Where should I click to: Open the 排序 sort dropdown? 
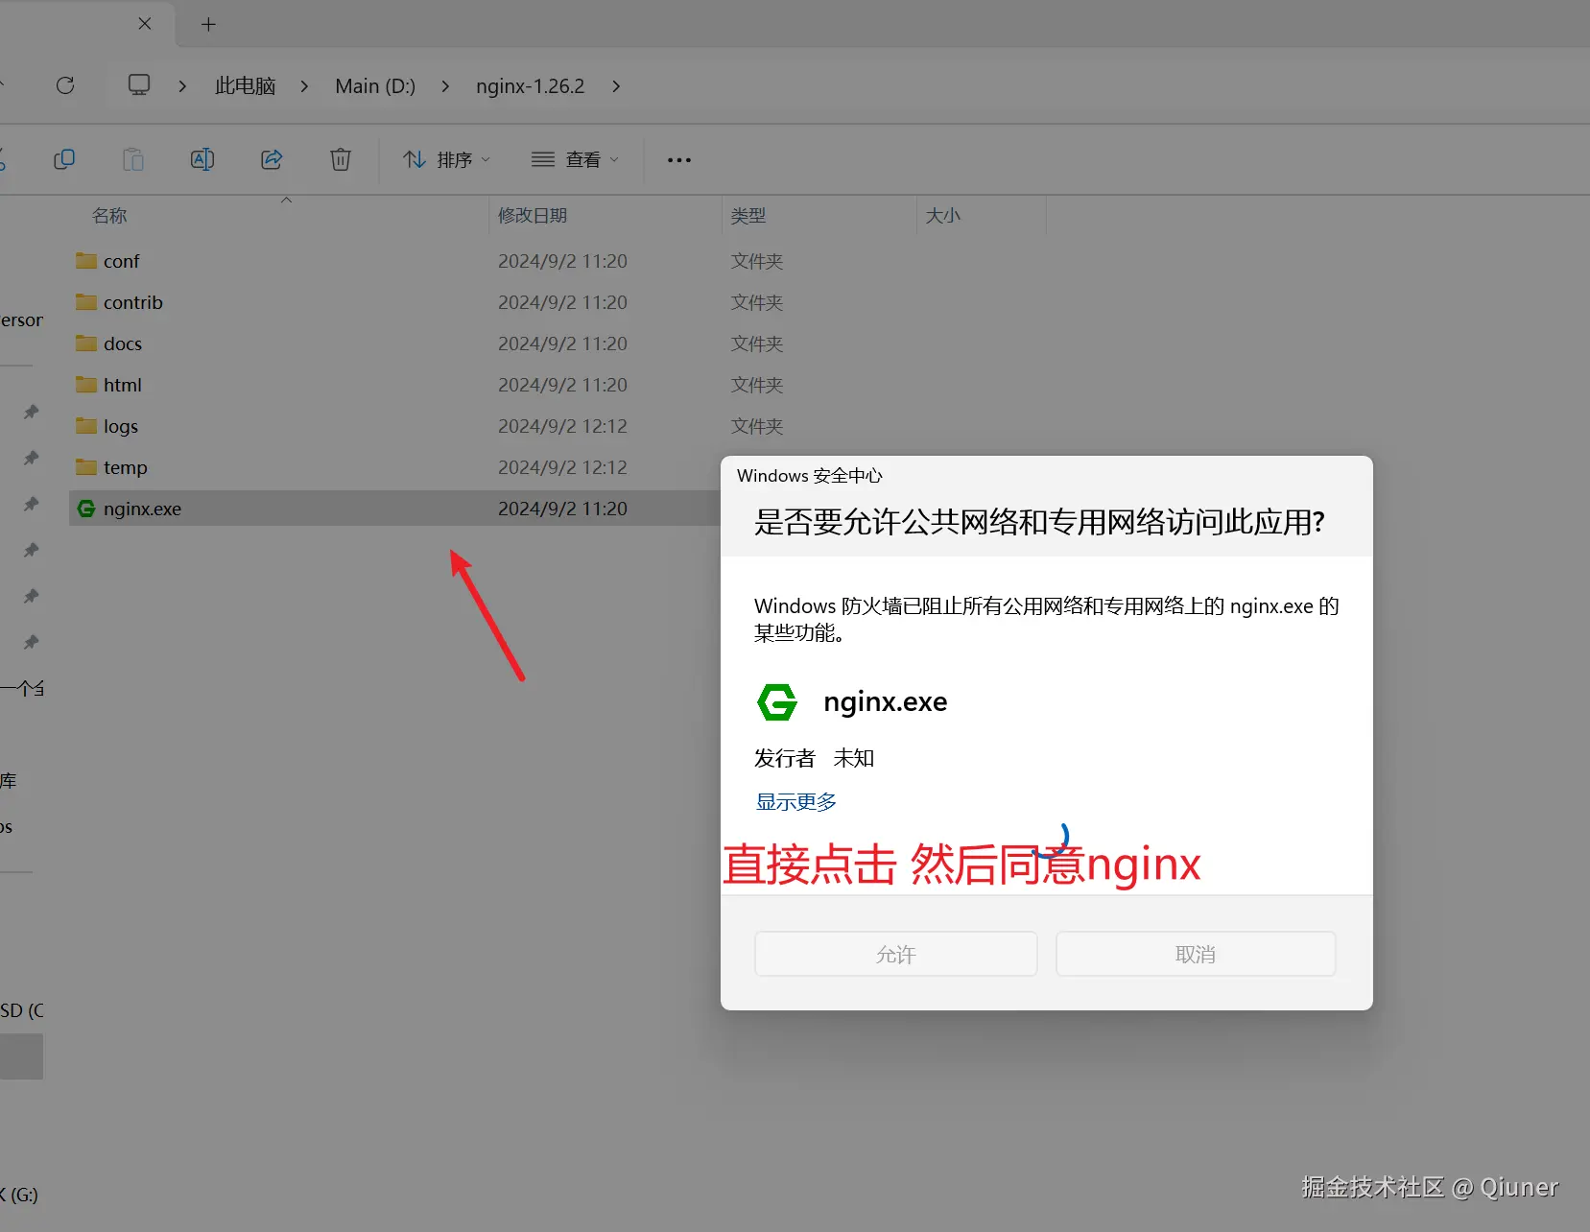446,159
